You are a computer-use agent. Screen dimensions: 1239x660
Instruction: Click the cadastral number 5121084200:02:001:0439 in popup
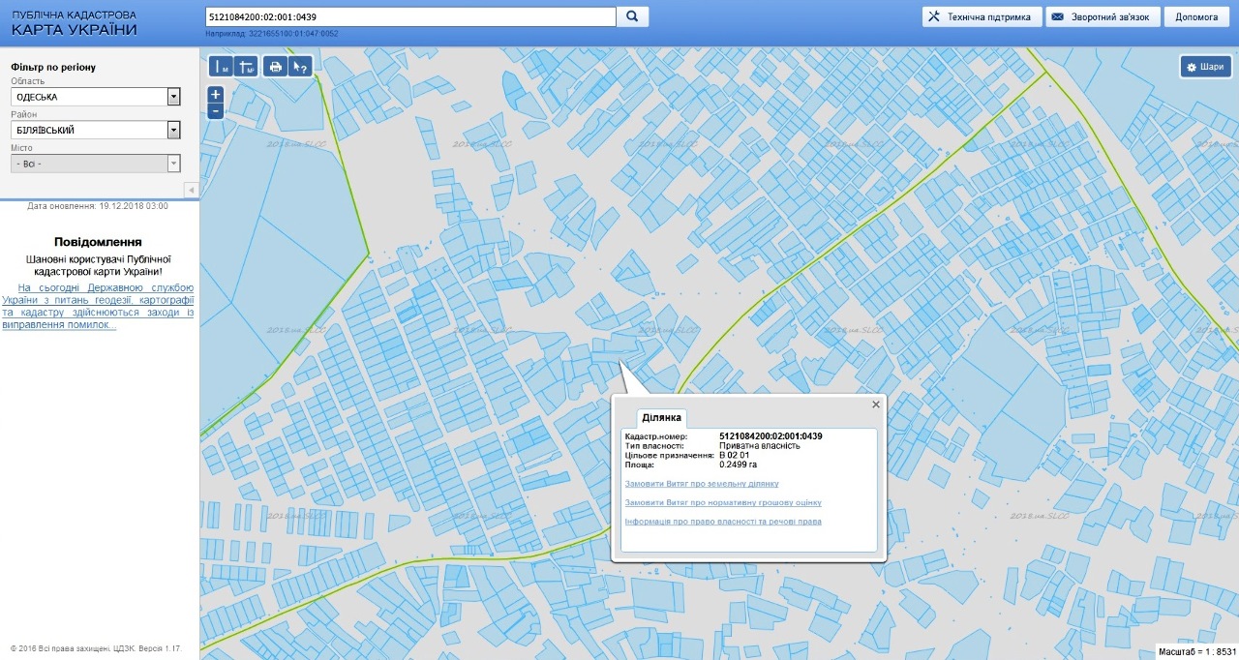point(771,436)
